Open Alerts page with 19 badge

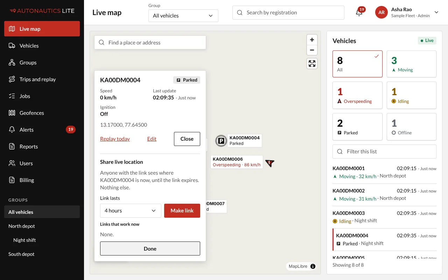coord(42,129)
